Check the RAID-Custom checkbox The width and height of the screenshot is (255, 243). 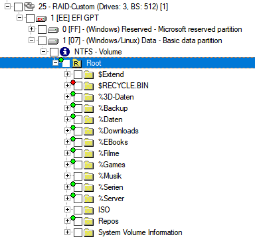(x=18, y=7)
